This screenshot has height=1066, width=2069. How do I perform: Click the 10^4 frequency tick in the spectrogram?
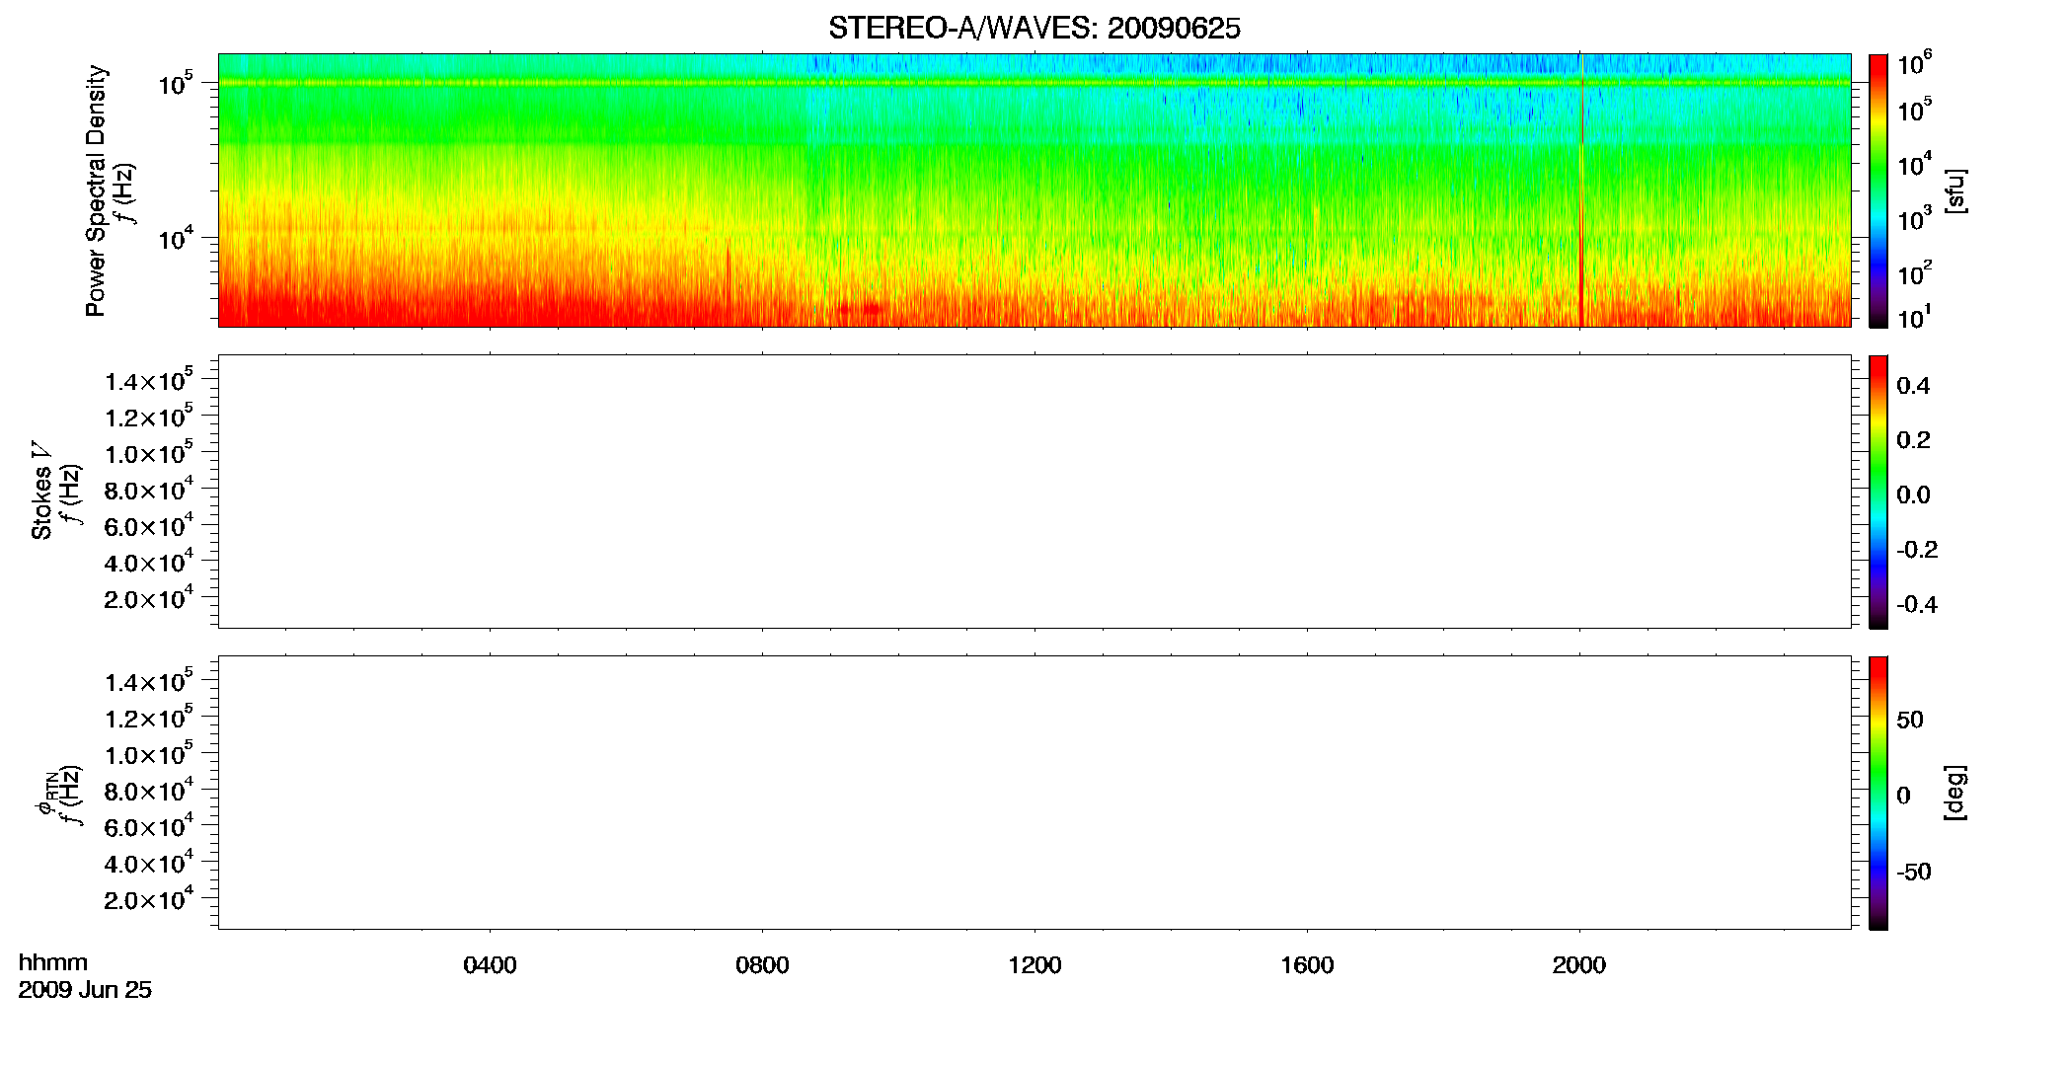tap(176, 238)
